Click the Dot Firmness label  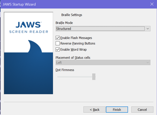(x=65, y=70)
